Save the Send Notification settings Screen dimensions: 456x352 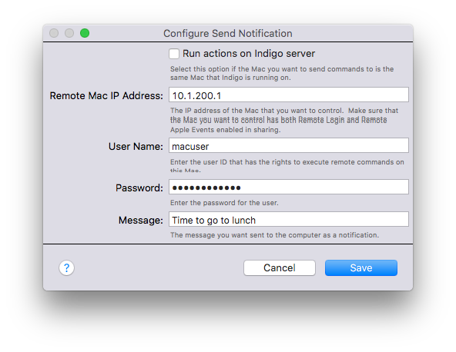click(361, 268)
